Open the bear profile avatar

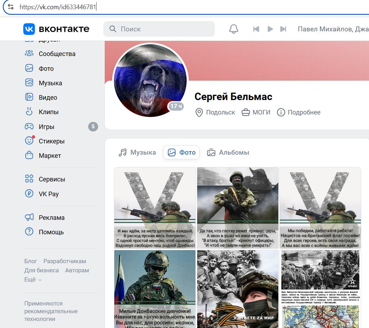tap(150, 80)
